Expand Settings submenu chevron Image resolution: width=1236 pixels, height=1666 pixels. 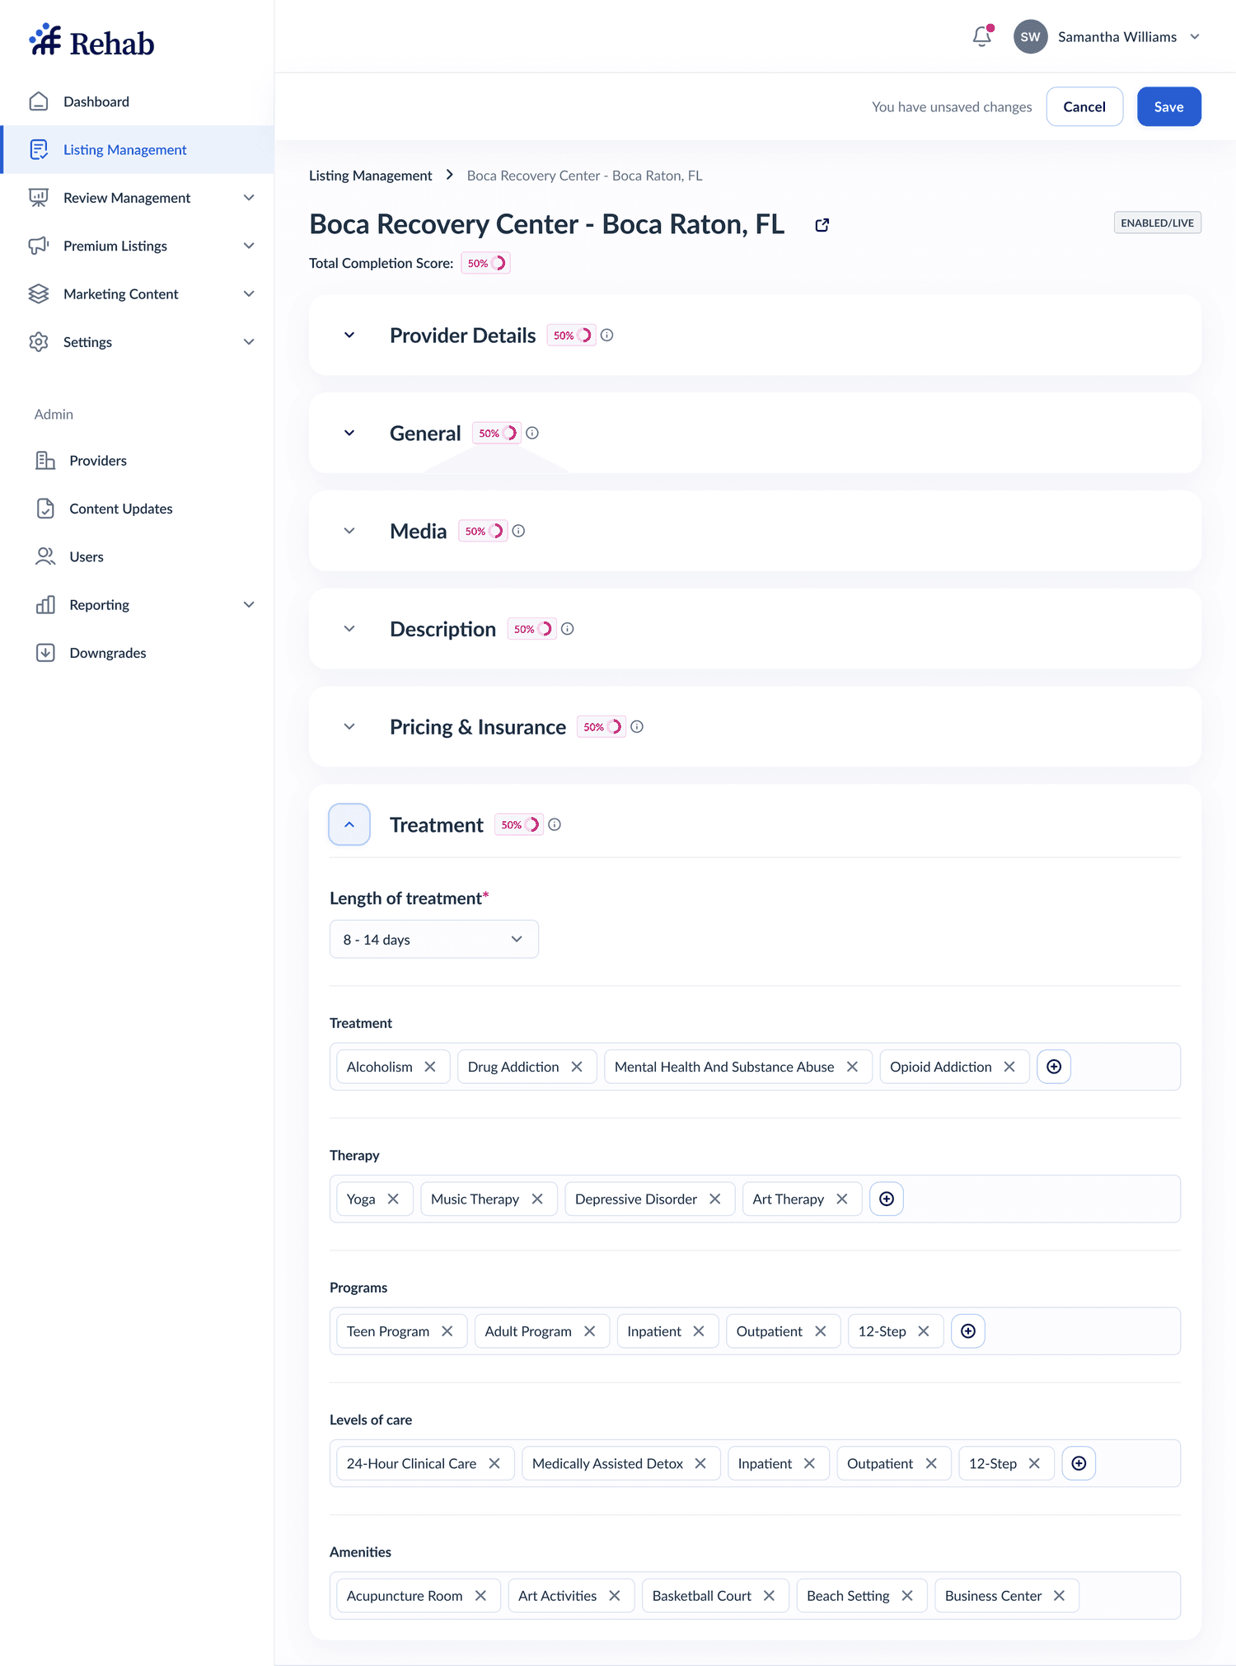[x=249, y=342]
